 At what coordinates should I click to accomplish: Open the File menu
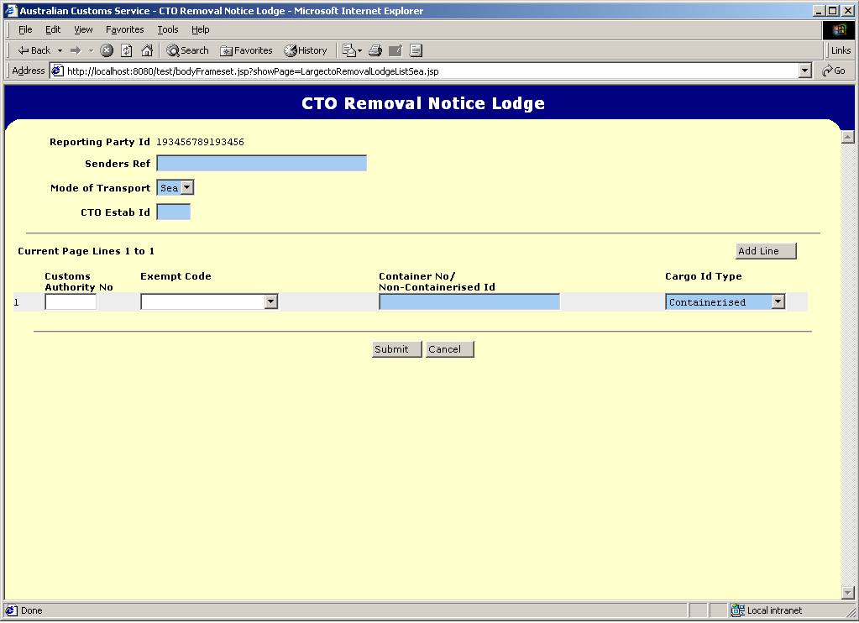pyautogui.click(x=25, y=29)
